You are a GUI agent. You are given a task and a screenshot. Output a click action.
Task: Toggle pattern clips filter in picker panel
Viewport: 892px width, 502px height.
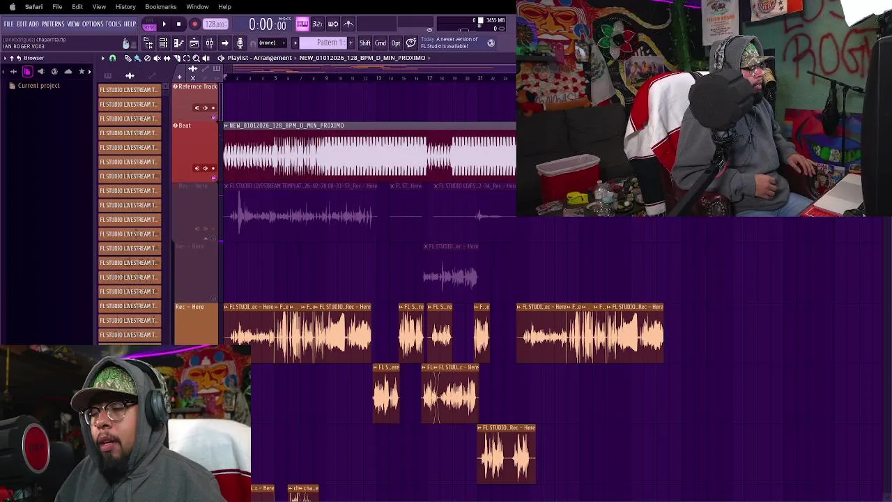(108, 76)
